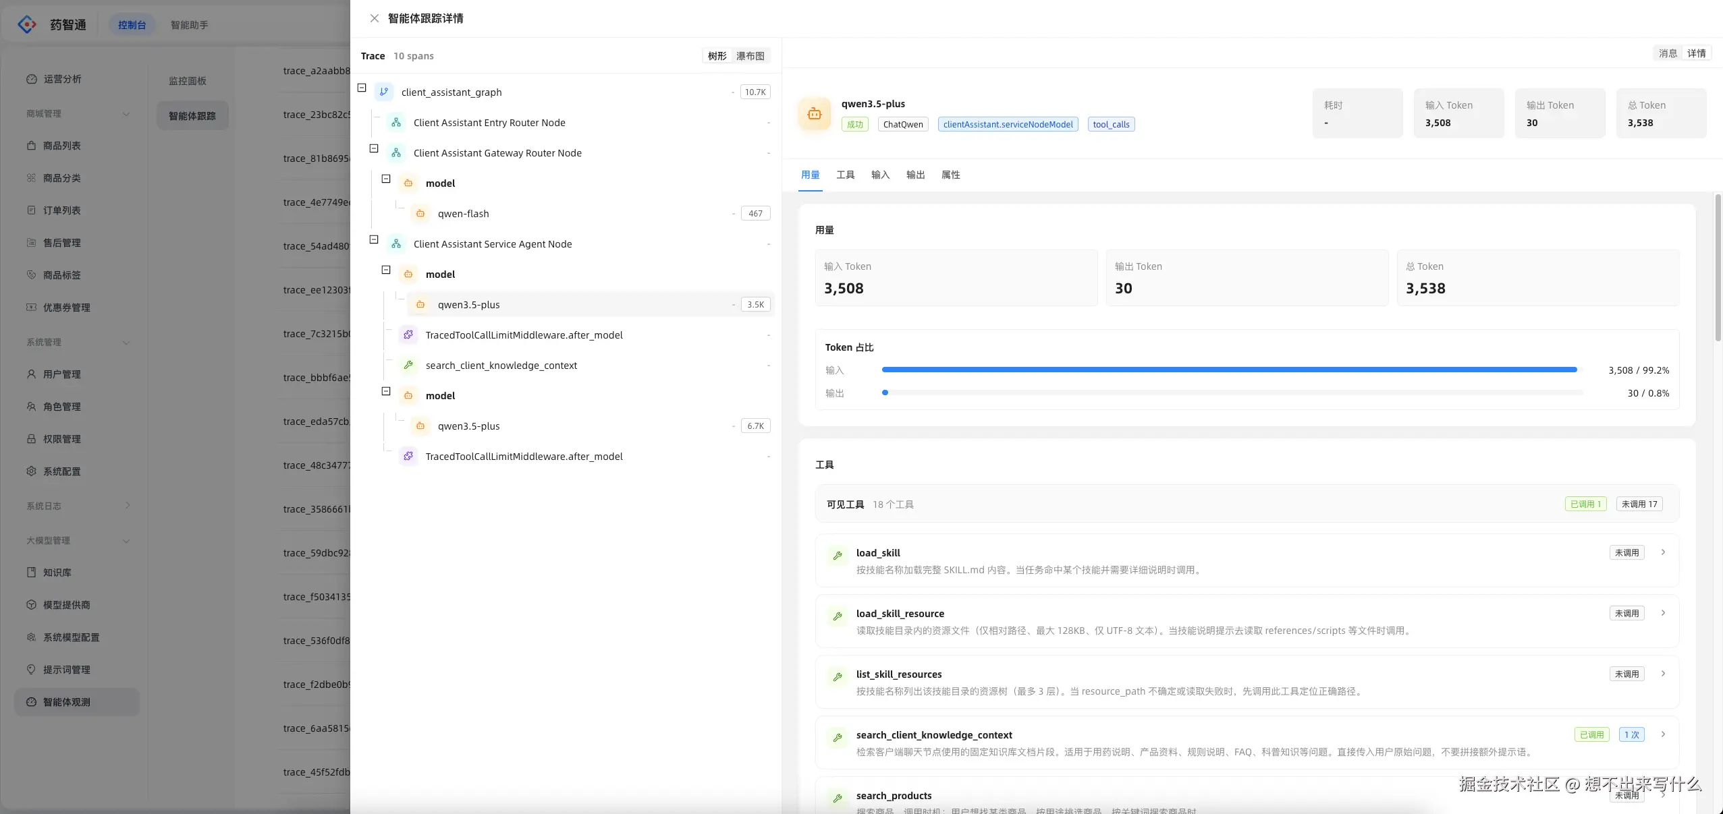This screenshot has width=1723, height=814.
Task: Open 监控面板 submenu item
Action: [188, 81]
